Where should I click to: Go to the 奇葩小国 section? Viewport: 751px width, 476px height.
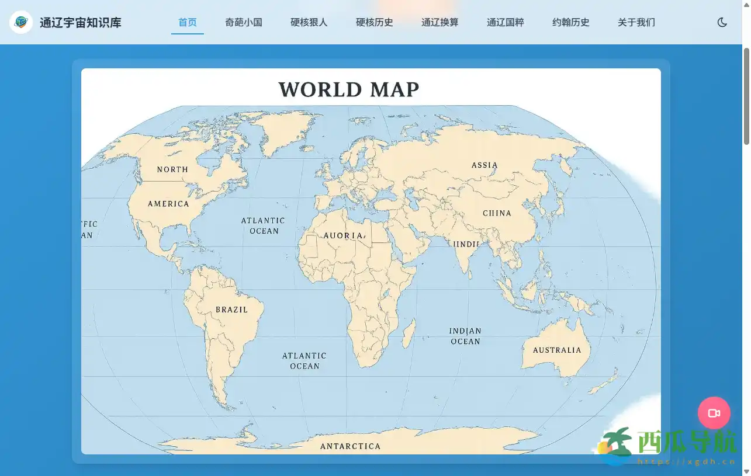pyautogui.click(x=244, y=22)
